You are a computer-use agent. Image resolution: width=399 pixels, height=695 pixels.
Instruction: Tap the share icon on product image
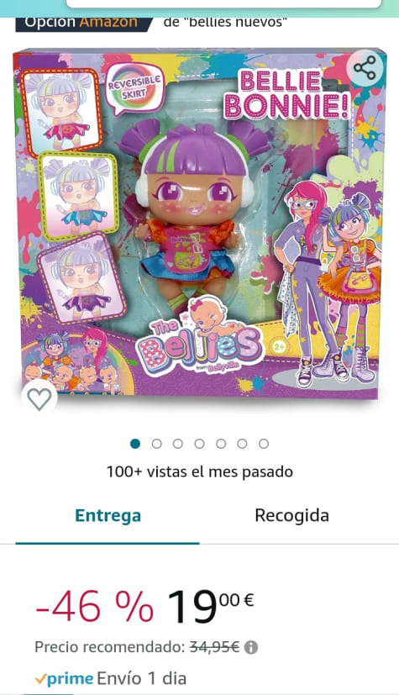click(364, 68)
